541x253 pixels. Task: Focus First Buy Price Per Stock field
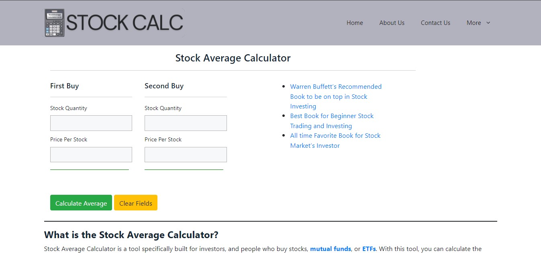point(91,154)
